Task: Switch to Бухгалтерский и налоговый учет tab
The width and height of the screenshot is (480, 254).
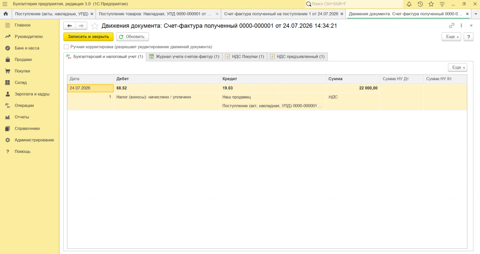Action: coord(105,57)
